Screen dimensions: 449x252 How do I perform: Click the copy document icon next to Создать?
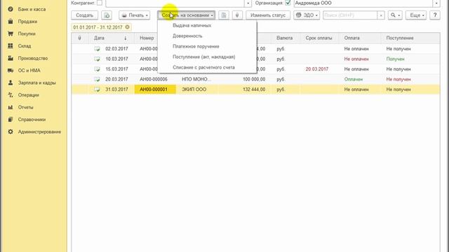click(x=107, y=15)
